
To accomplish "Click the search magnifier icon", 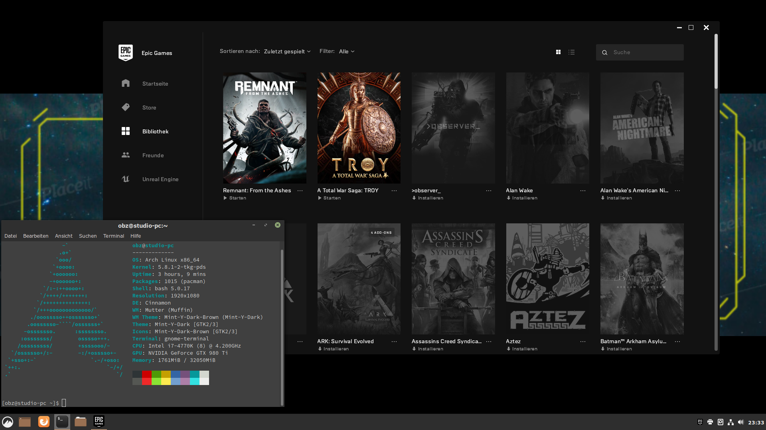I will point(605,53).
